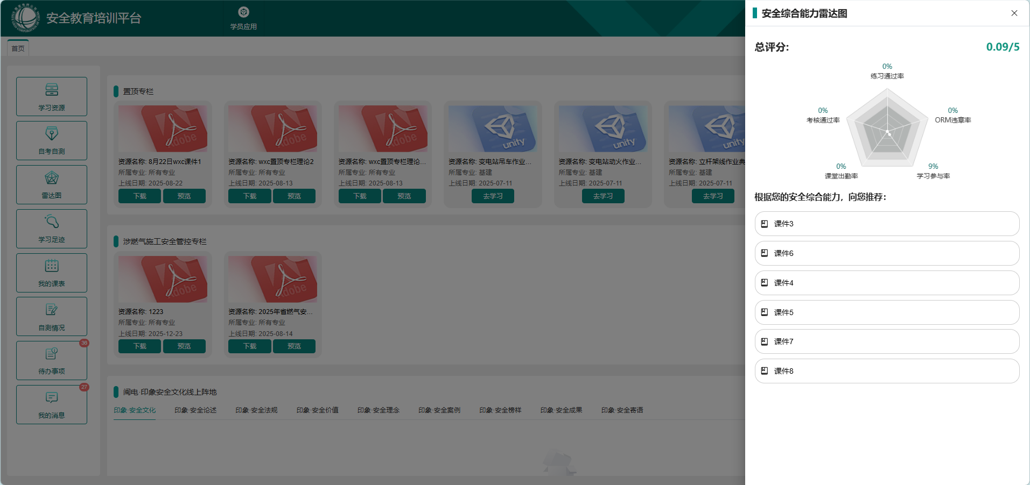This screenshot has height=485, width=1030.
Task: Switch to the 印象·安全法规 tab
Action: 256,410
